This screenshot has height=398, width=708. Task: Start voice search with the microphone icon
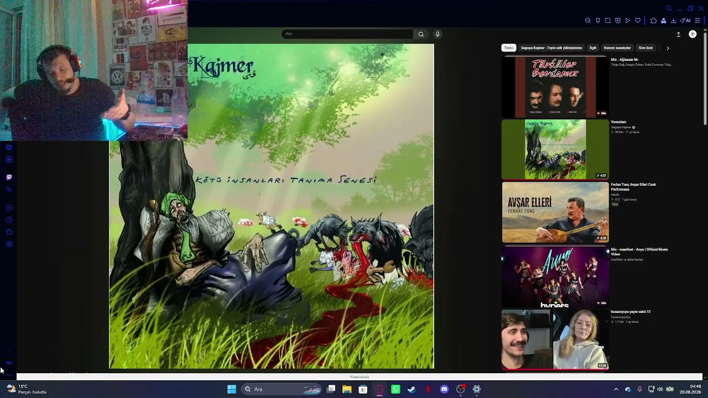pos(438,34)
